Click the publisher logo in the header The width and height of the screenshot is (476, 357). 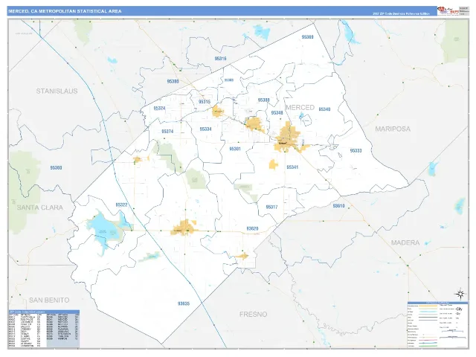pos(448,10)
